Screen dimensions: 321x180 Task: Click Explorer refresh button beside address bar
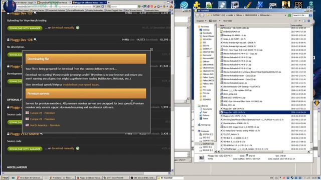pyautogui.click(x=289, y=15)
